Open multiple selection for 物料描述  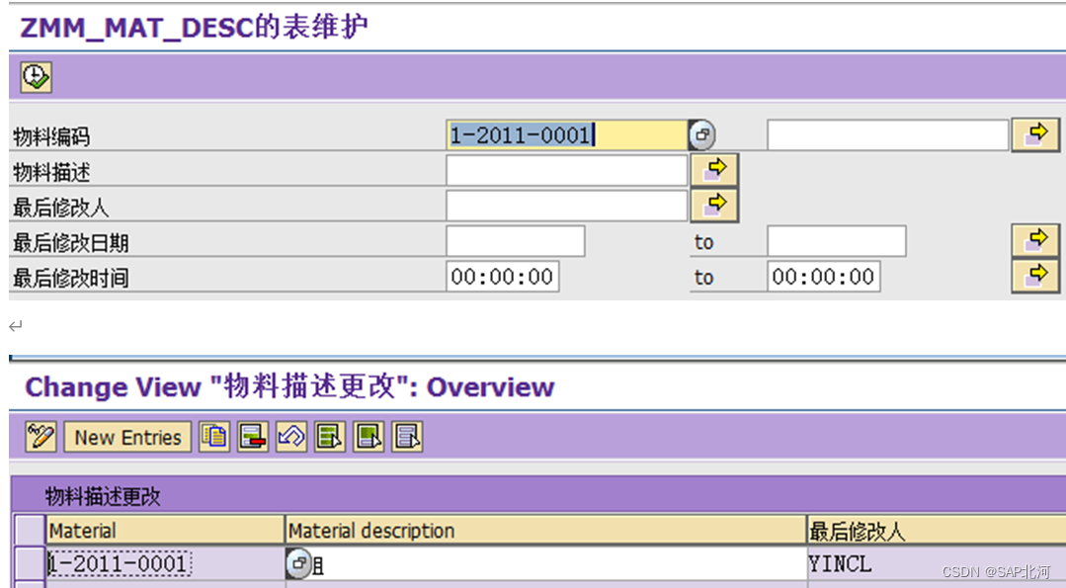pos(714,170)
